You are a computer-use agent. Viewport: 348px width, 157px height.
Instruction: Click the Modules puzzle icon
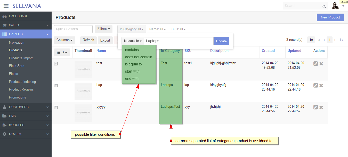click(4, 125)
